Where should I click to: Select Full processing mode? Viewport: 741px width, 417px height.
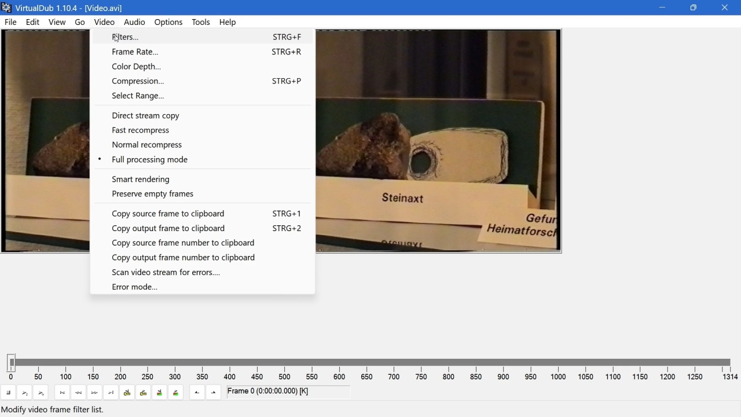(203, 160)
